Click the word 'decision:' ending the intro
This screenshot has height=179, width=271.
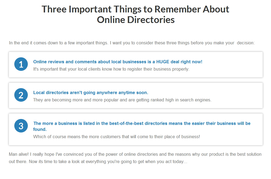point(246,43)
